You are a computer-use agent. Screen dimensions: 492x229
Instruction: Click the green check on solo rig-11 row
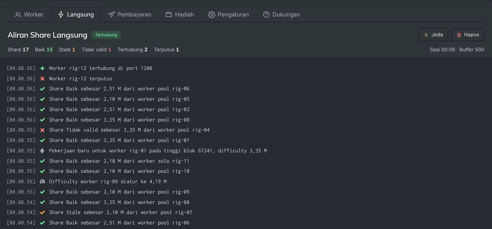click(x=42, y=161)
